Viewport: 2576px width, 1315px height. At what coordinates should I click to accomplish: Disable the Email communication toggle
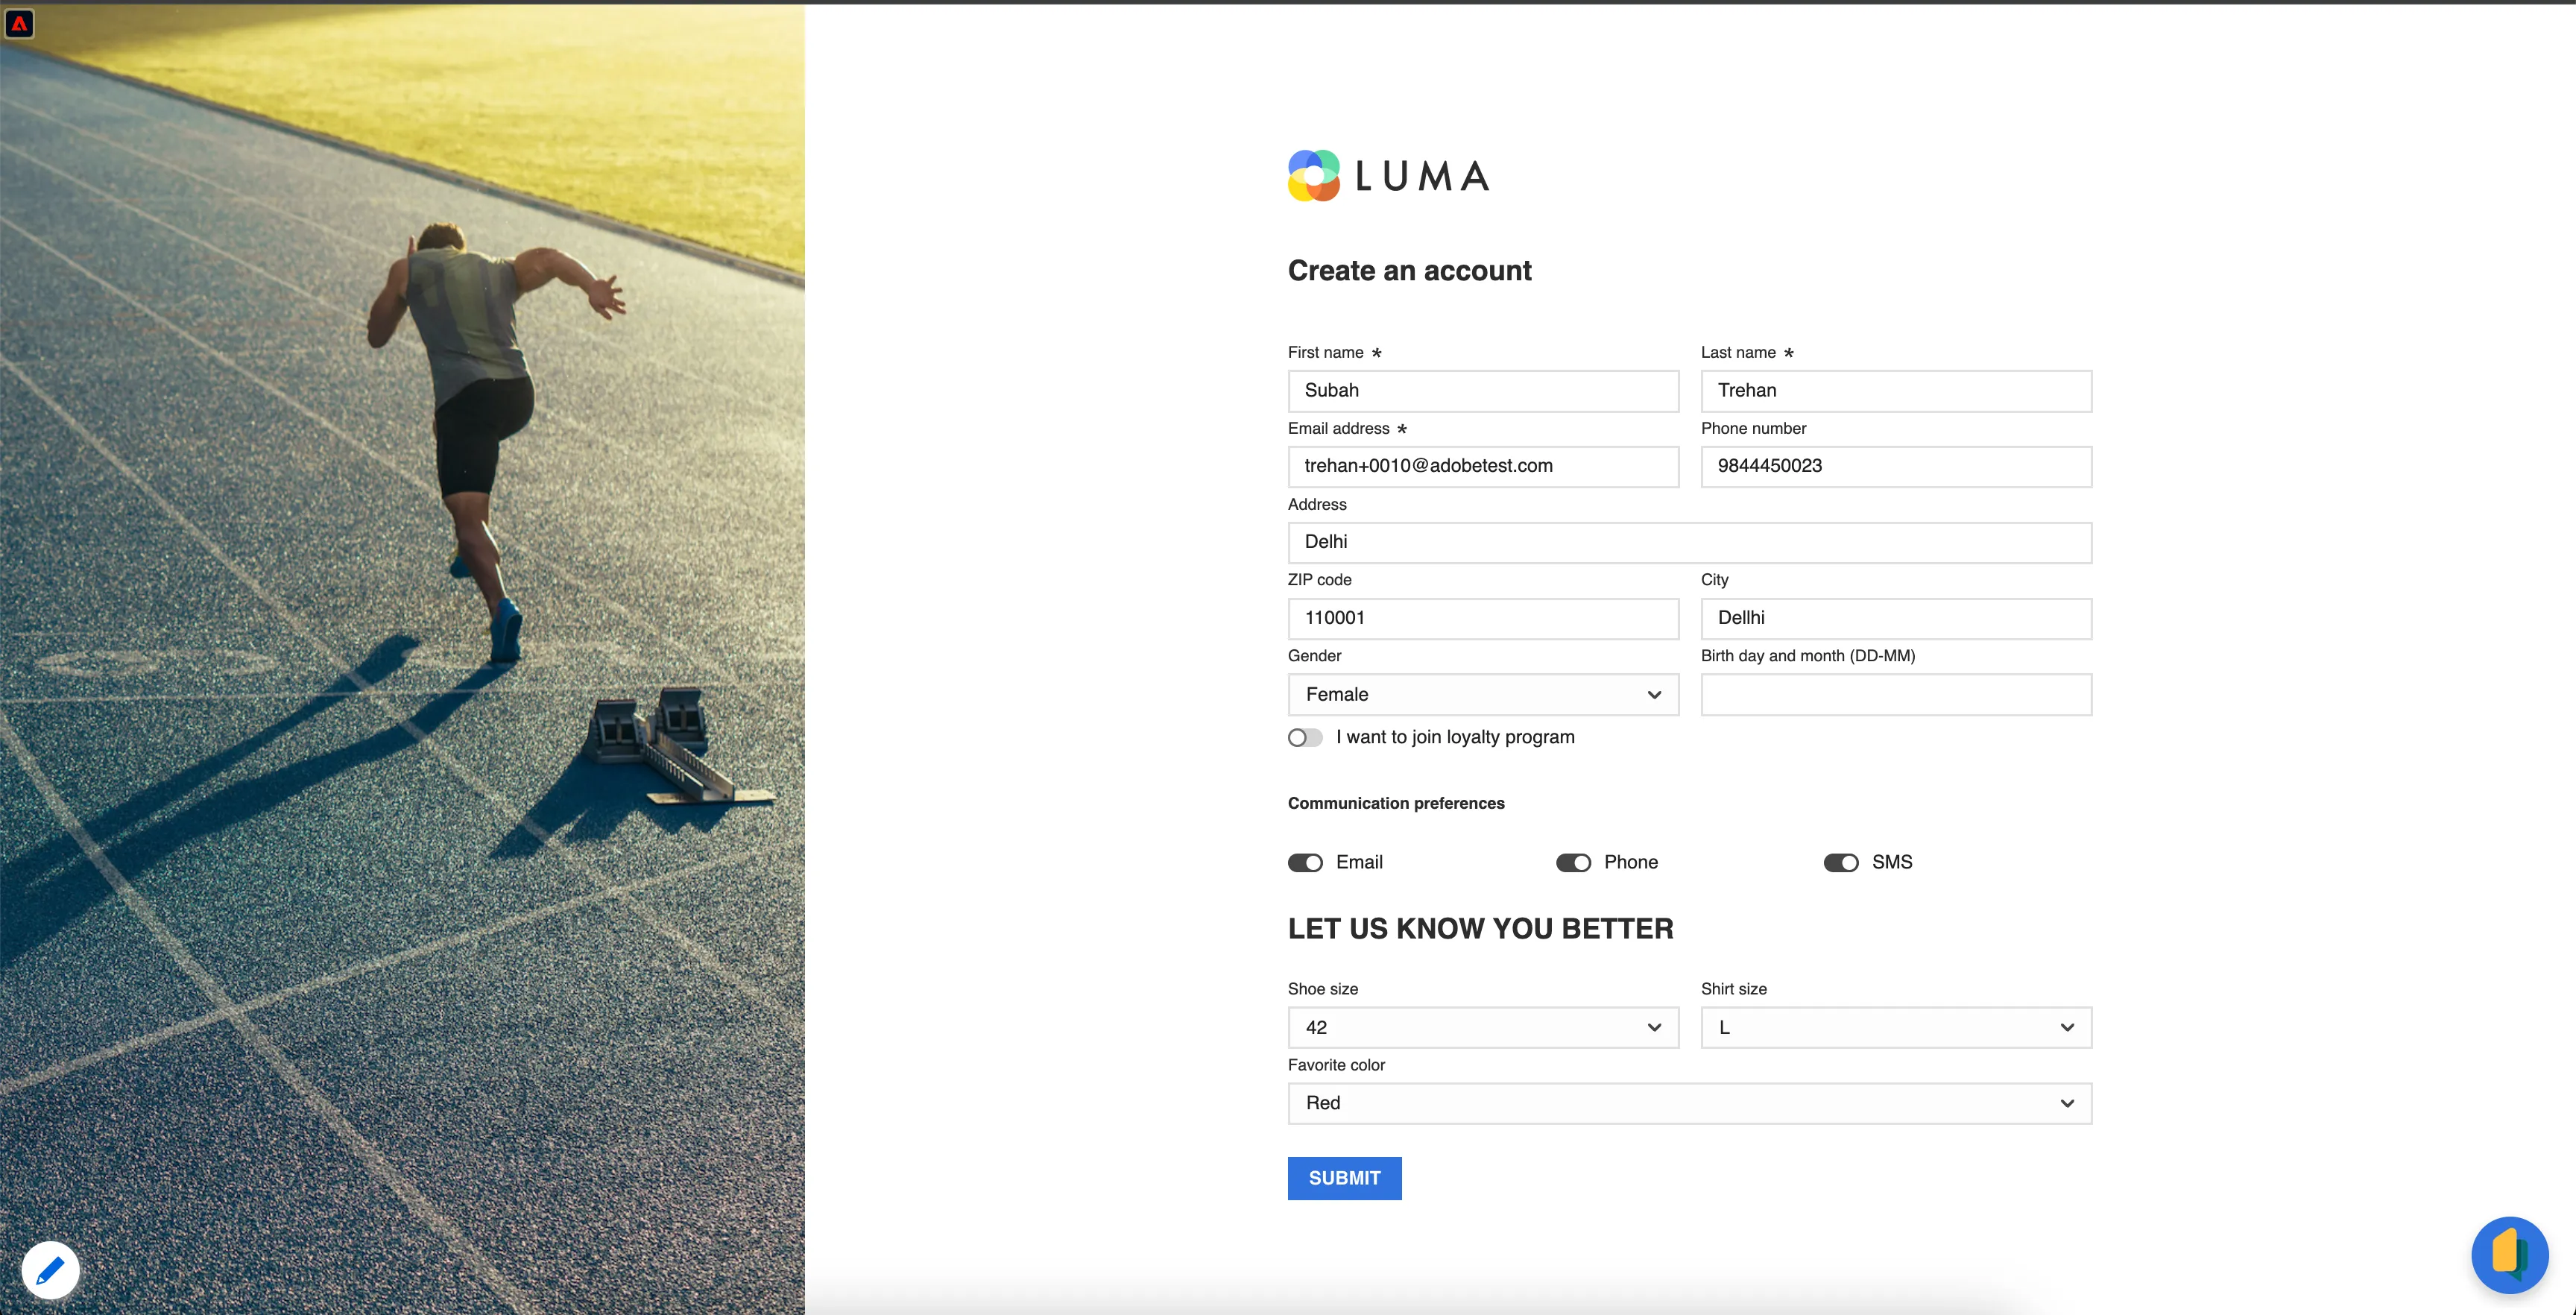coord(1305,862)
